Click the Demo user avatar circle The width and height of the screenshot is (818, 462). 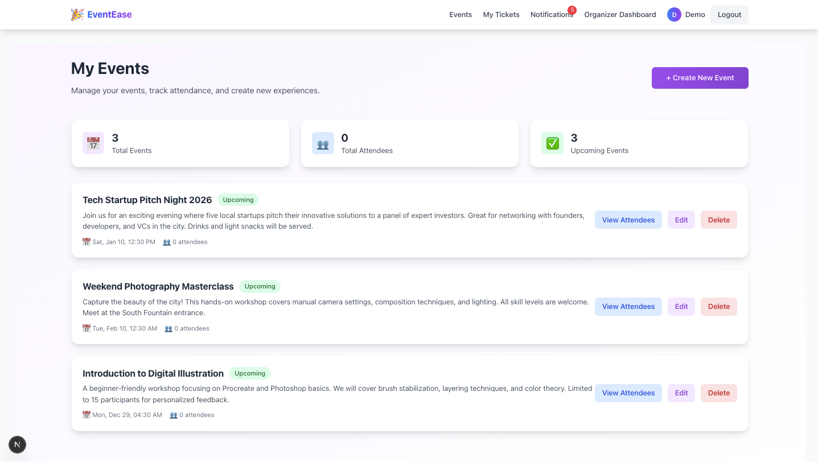(x=674, y=15)
